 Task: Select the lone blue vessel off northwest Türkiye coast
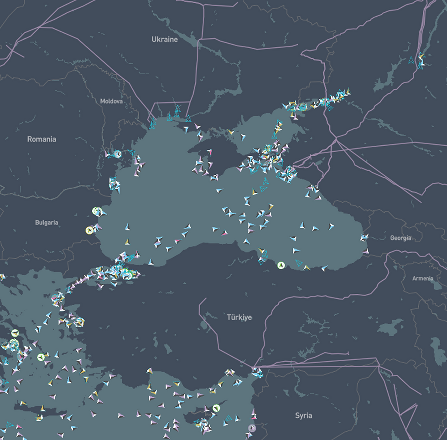click(x=151, y=261)
